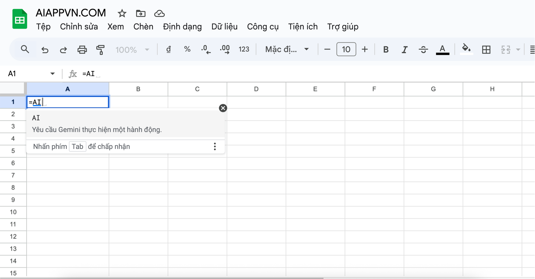Select column E header
The width and height of the screenshot is (535, 279).
click(315, 89)
